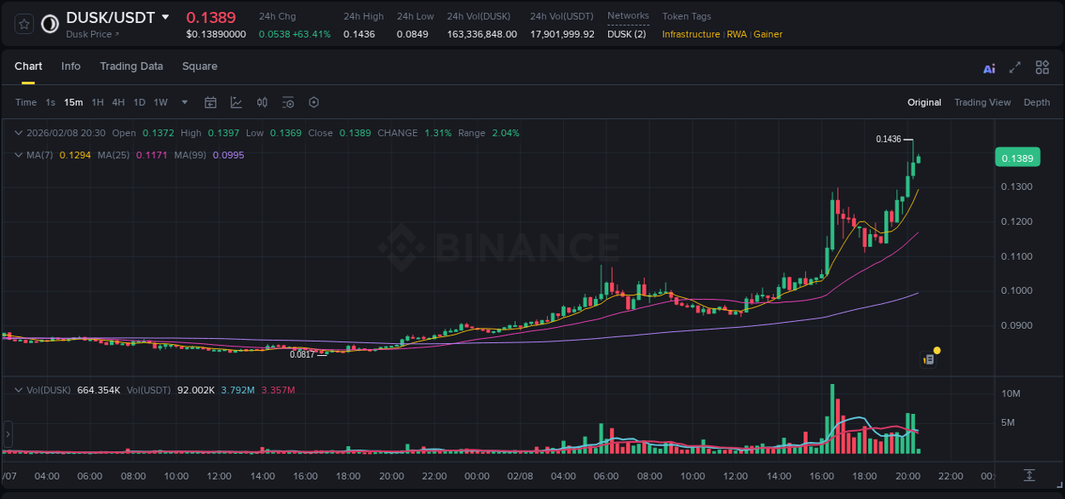Click the candlestick chart type icon
The image size is (1065, 499).
coord(262,102)
